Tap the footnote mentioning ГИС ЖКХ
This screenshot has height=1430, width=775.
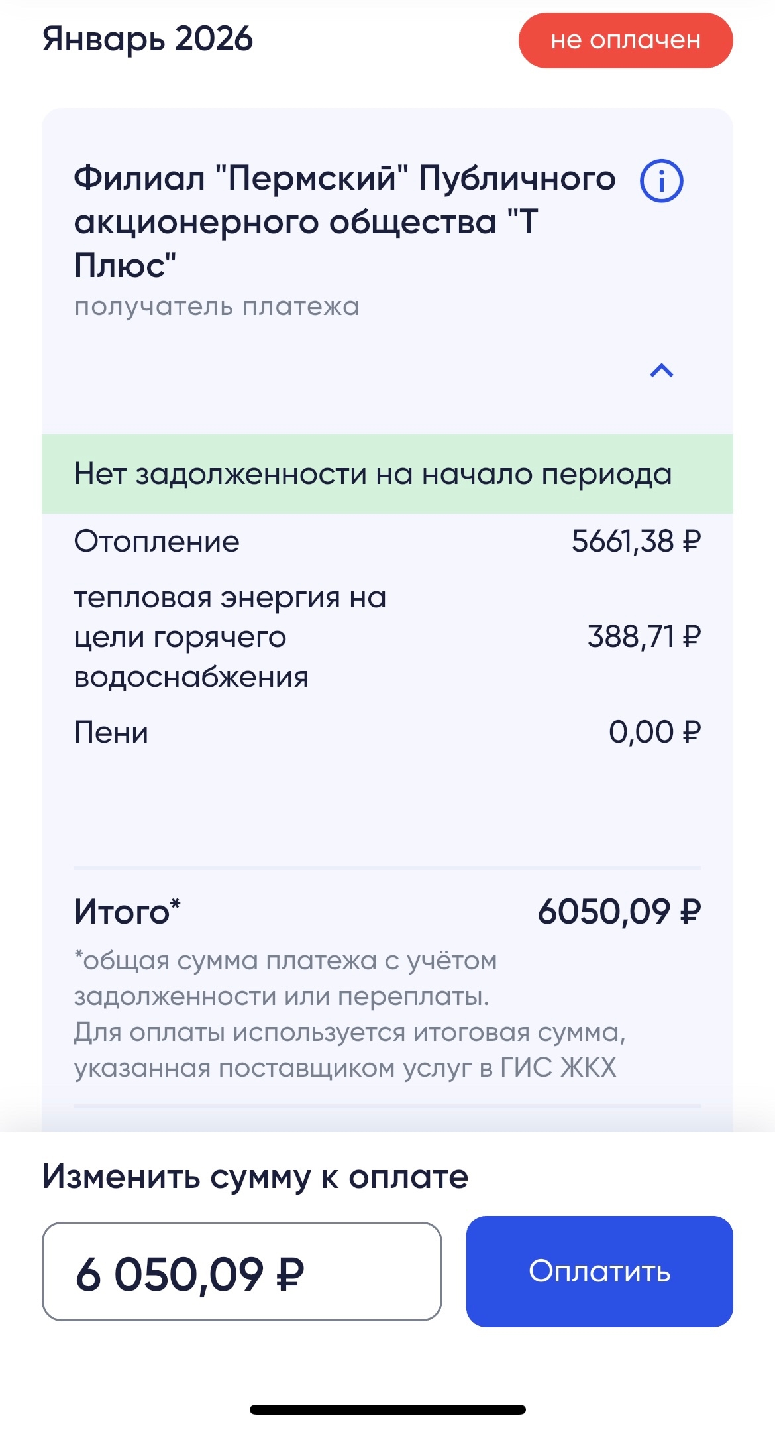click(x=350, y=1014)
